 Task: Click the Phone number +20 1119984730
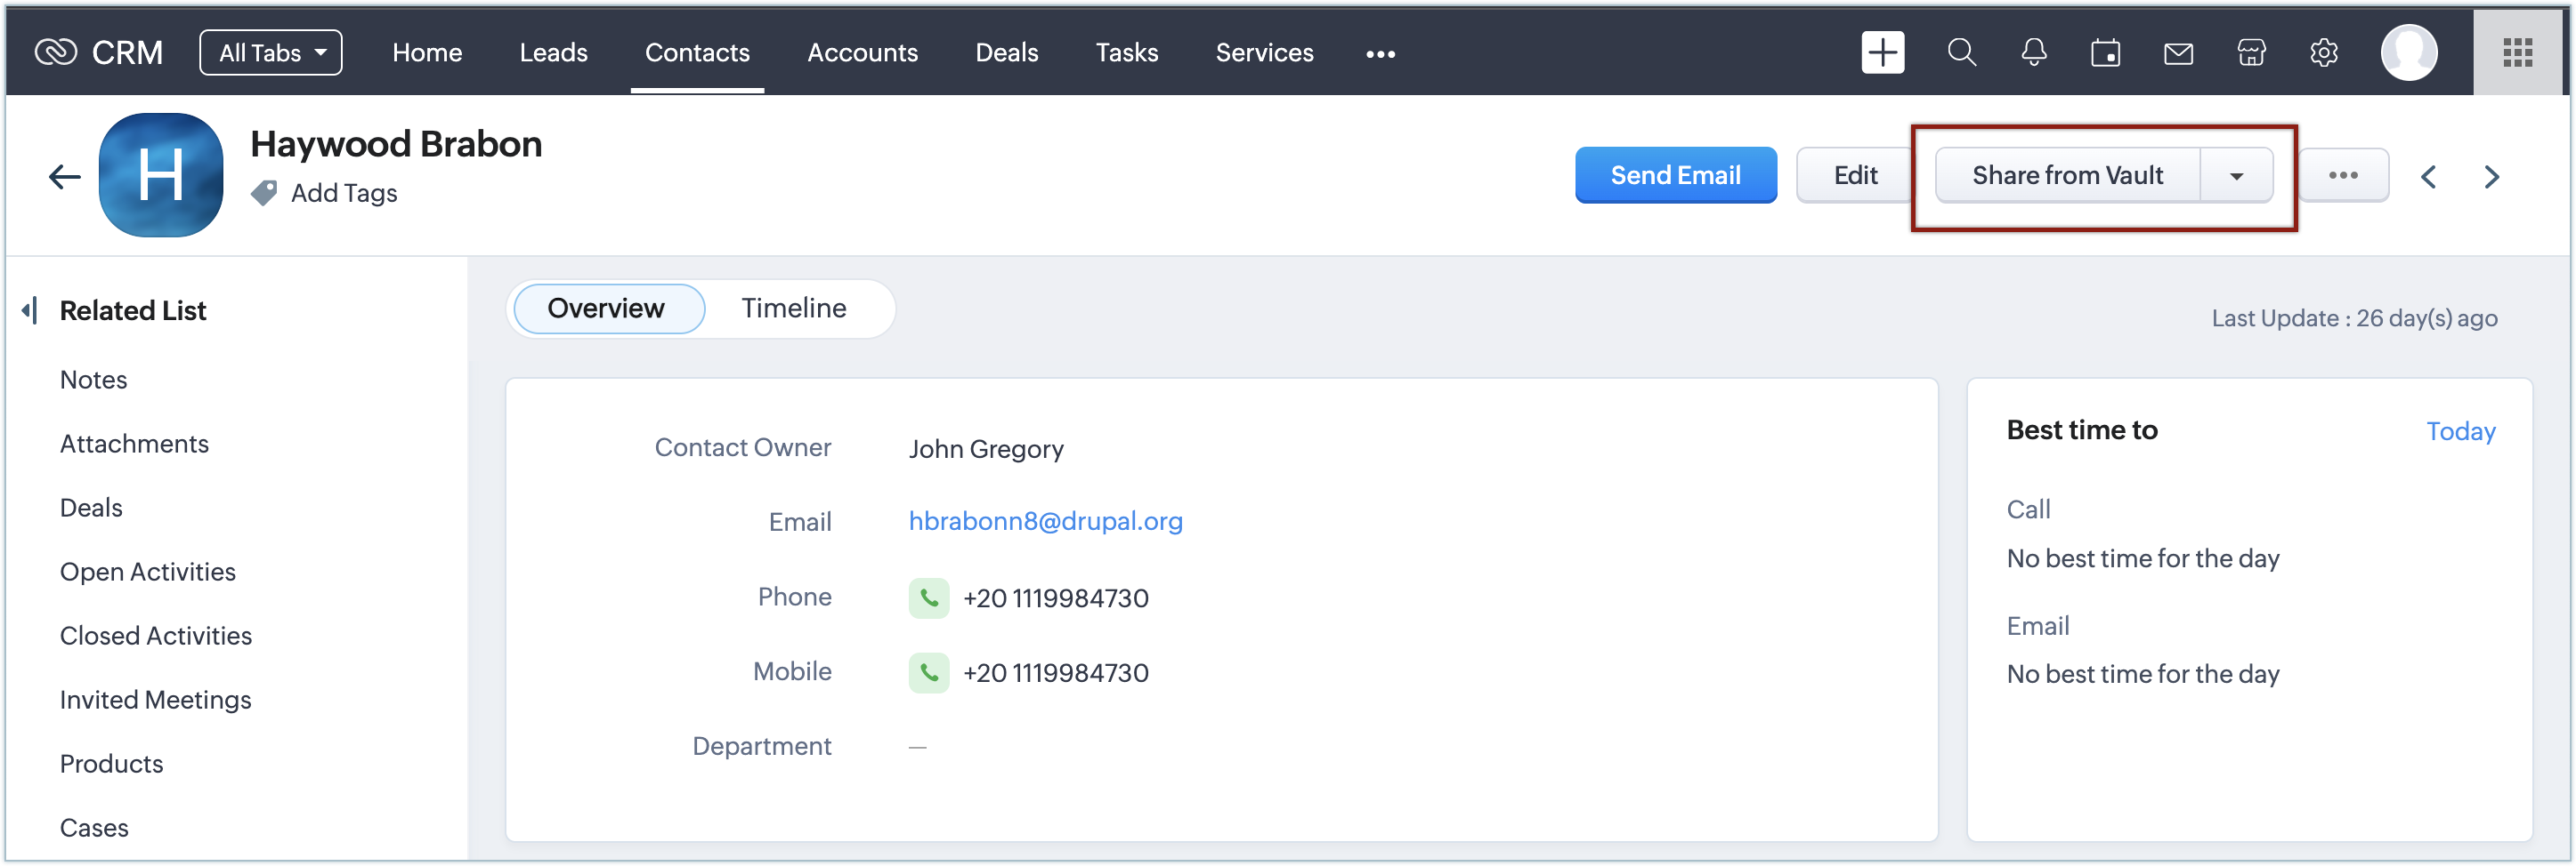[x=1055, y=597]
